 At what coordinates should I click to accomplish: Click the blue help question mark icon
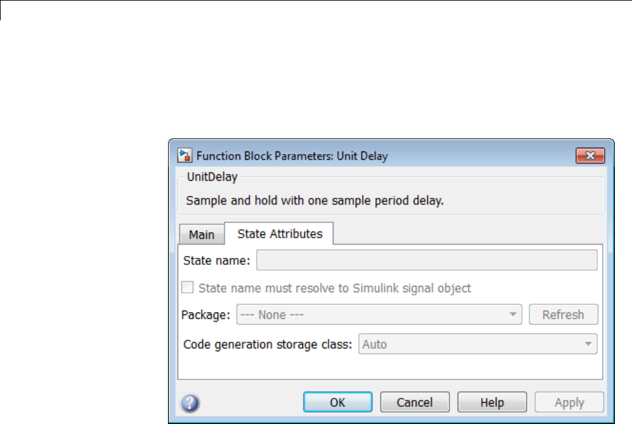tap(190, 402)
